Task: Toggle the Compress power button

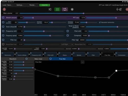Action: click(x=68, y=35)
